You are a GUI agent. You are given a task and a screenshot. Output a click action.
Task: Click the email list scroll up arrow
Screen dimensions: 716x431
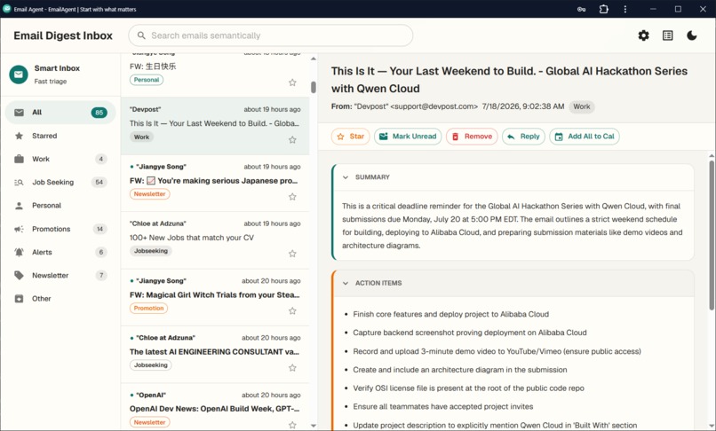[x=314, y=59]
